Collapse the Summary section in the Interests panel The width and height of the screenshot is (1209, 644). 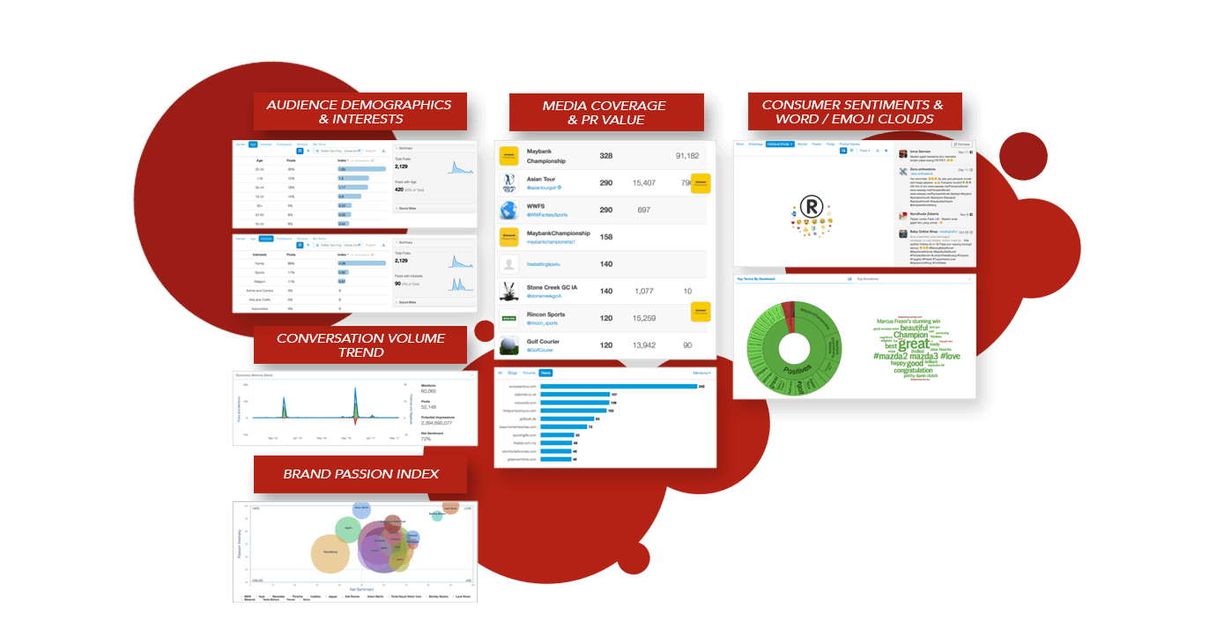pos(434,241)
